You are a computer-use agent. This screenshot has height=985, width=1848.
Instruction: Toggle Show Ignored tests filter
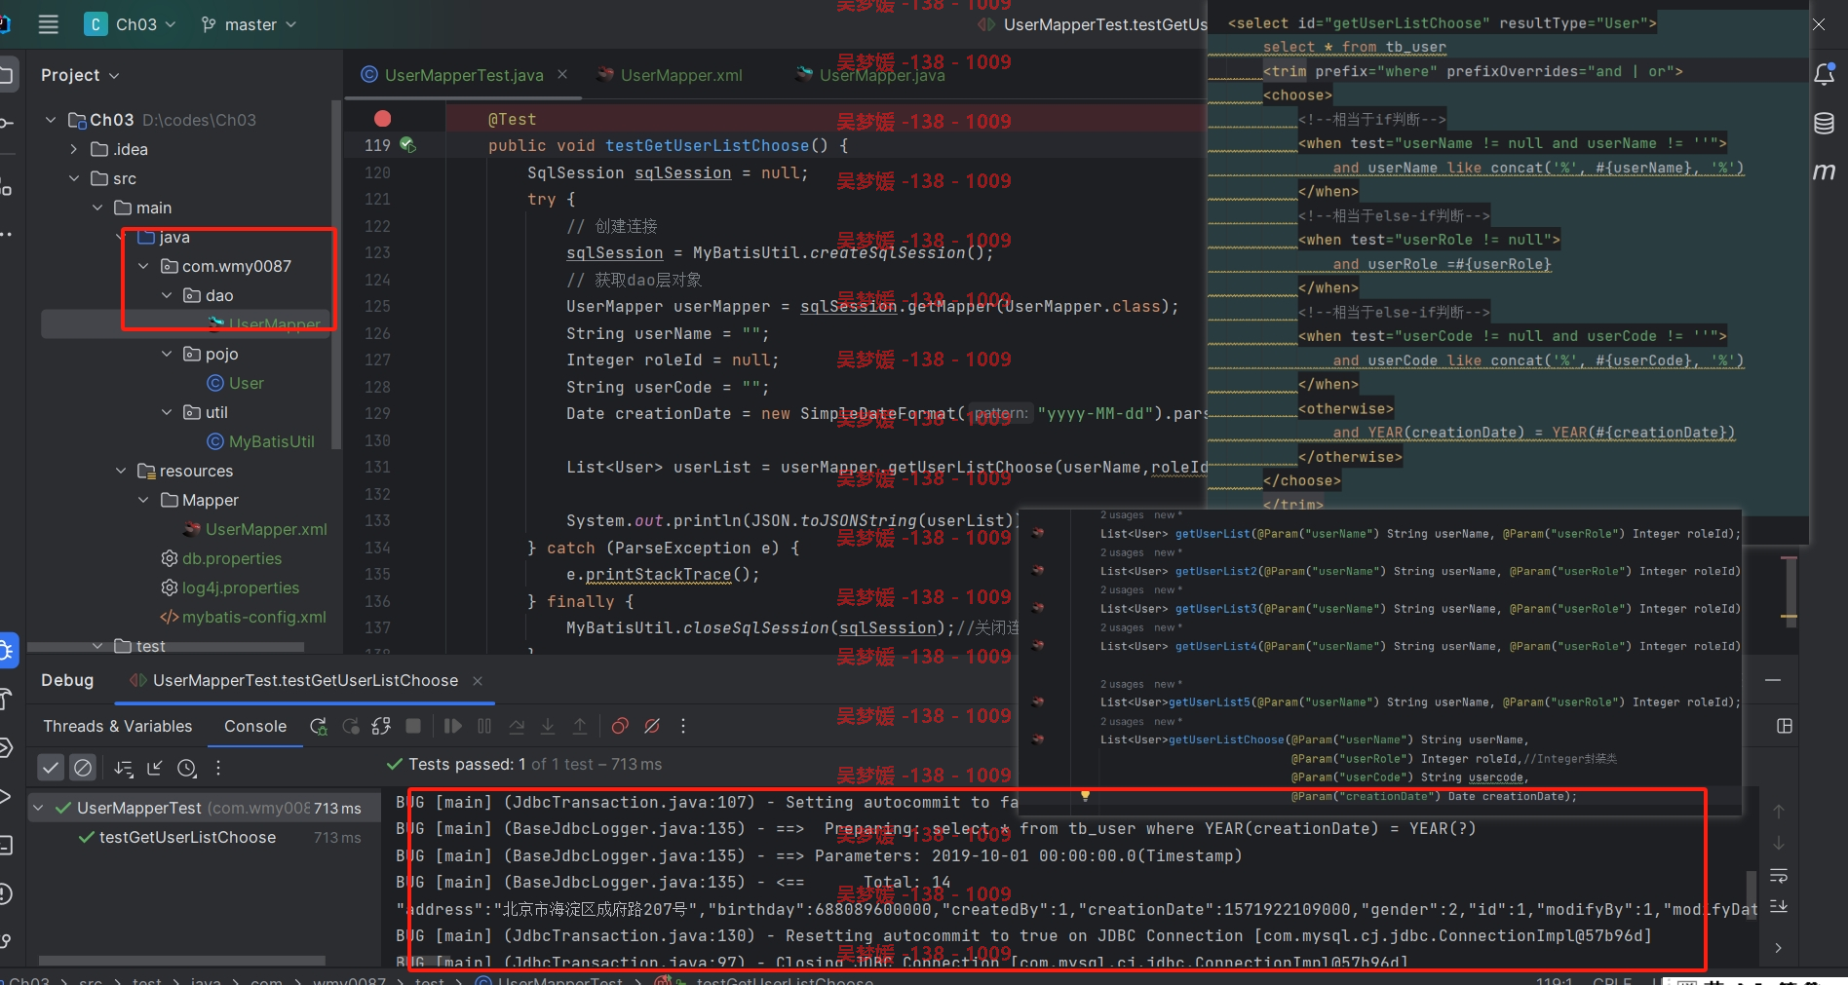(83, 768)
